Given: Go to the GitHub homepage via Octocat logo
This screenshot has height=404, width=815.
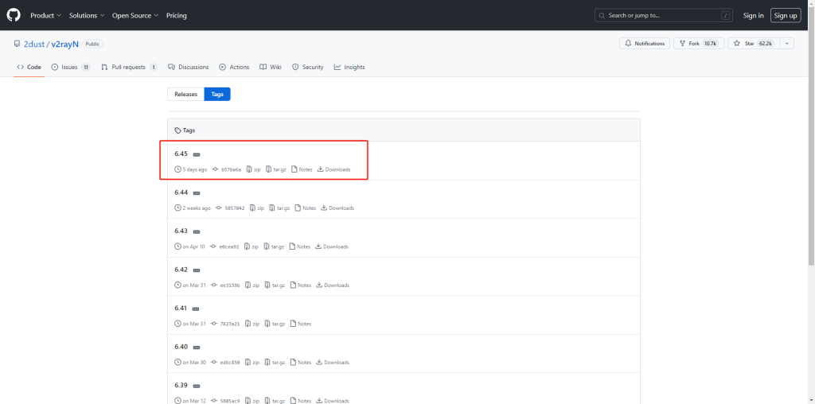Looking at the screenshot, I should (x=14, y=15).
